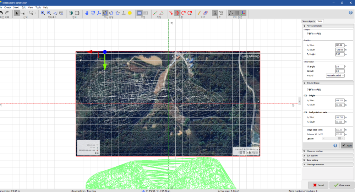Click the Zoom in magnifier icon
This screenshot has height=192, width=355.
click(x=43, y=13)
